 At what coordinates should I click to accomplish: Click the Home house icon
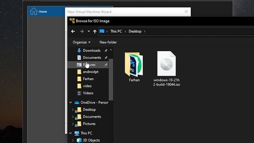(33, 12)
